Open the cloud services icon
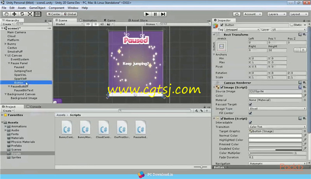311x179 pixels. [x=237, y=14]
